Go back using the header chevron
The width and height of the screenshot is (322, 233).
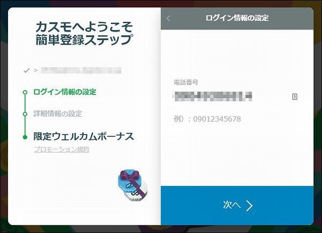point(169,18)
